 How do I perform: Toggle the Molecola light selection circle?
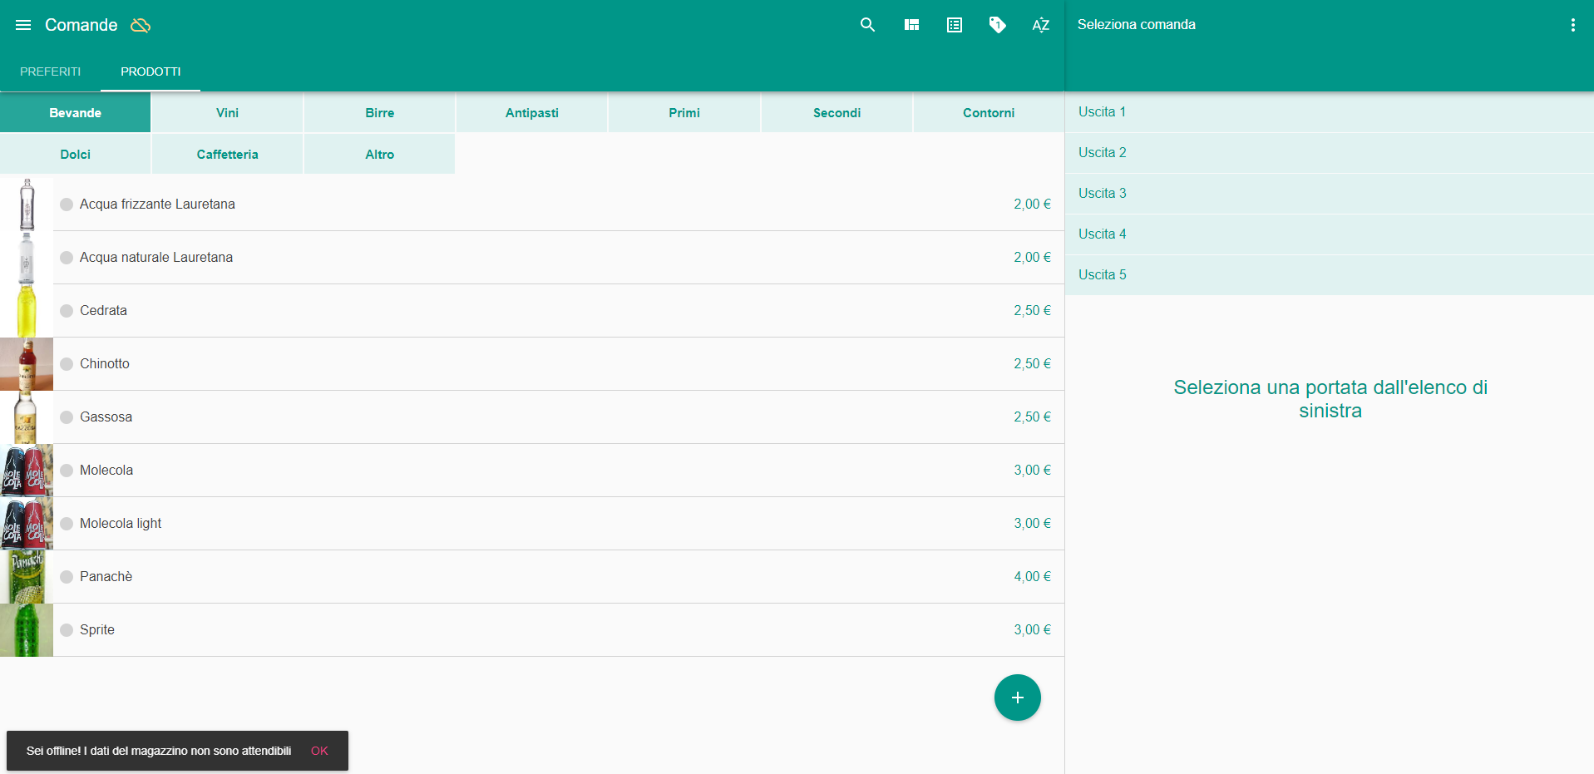pyautogui.click(x=67, y=524)
